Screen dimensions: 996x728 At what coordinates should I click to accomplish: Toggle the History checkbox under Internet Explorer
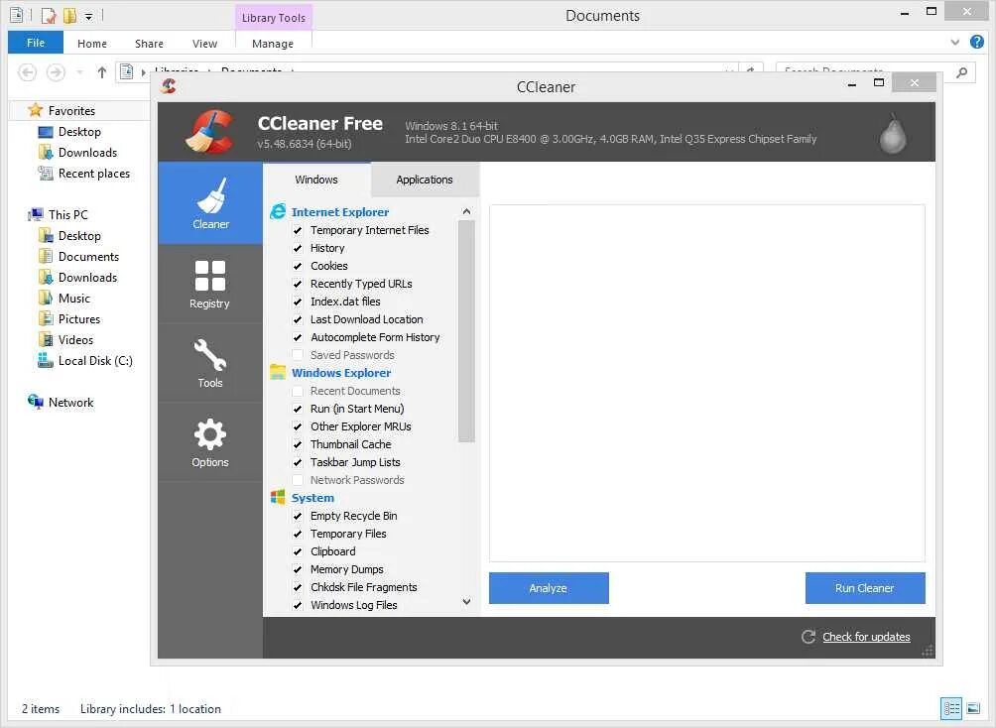(298, 248)
